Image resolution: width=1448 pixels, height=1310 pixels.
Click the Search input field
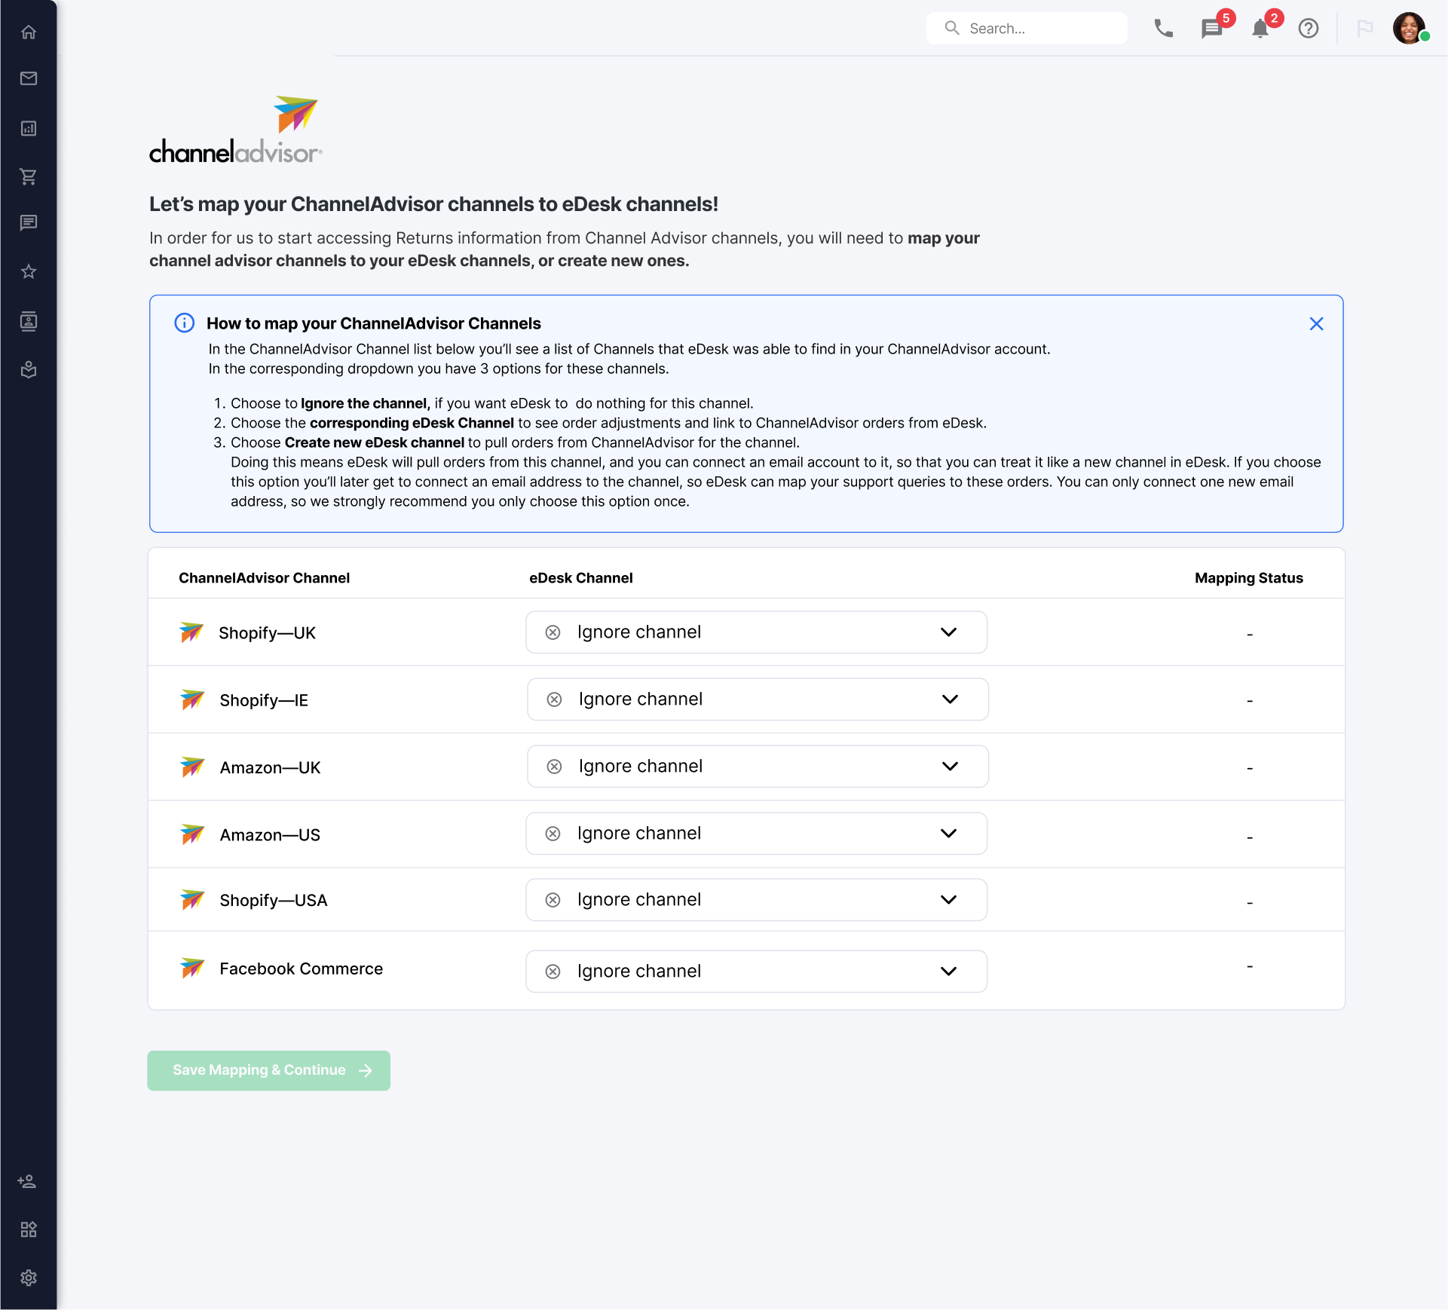(x=1027, y=29)
